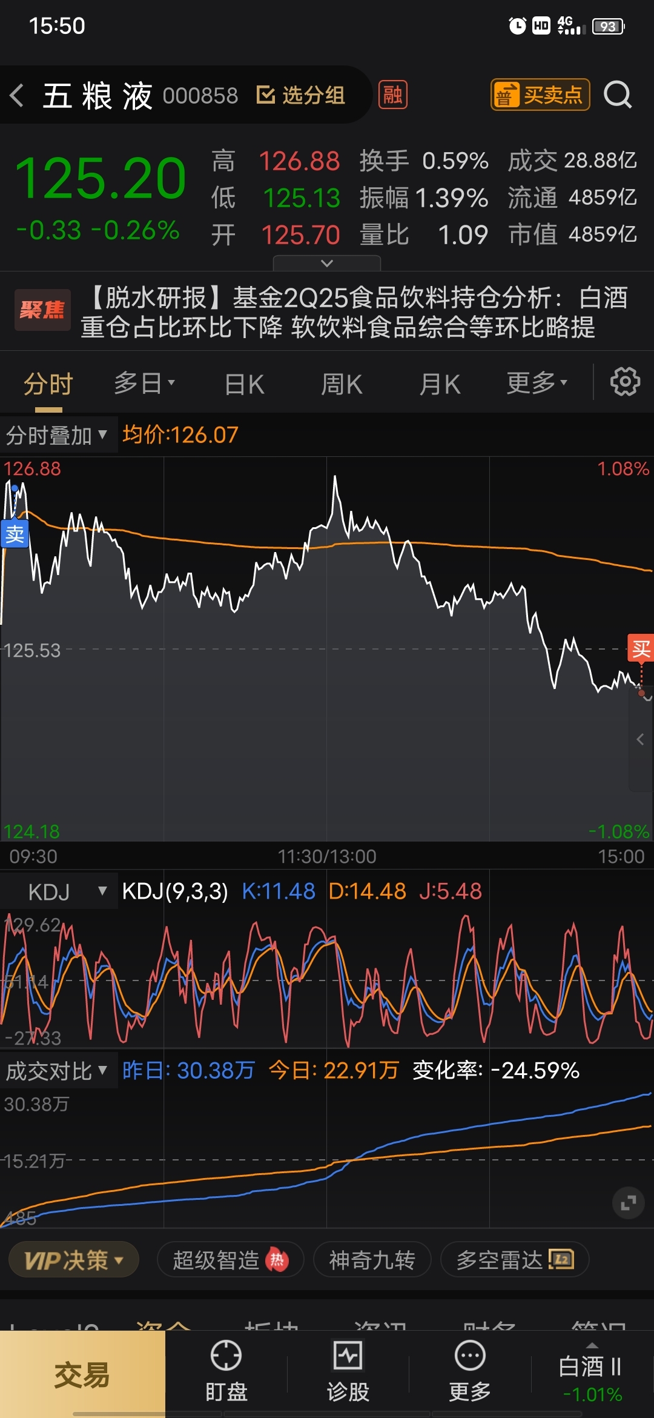Tap the 热 hot badge on 超级智造
Image resolution: width=654 pixels, height=1418 pixels.
click(x=277, y=1260)
